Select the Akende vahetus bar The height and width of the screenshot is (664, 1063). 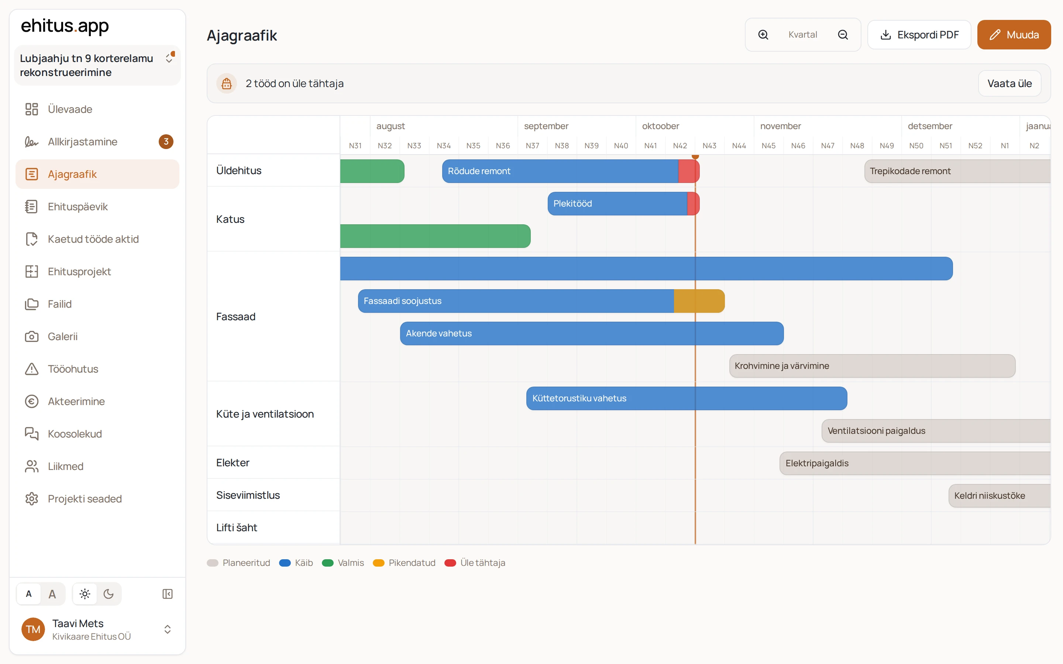pyautogui.click(x=592, y=333)
